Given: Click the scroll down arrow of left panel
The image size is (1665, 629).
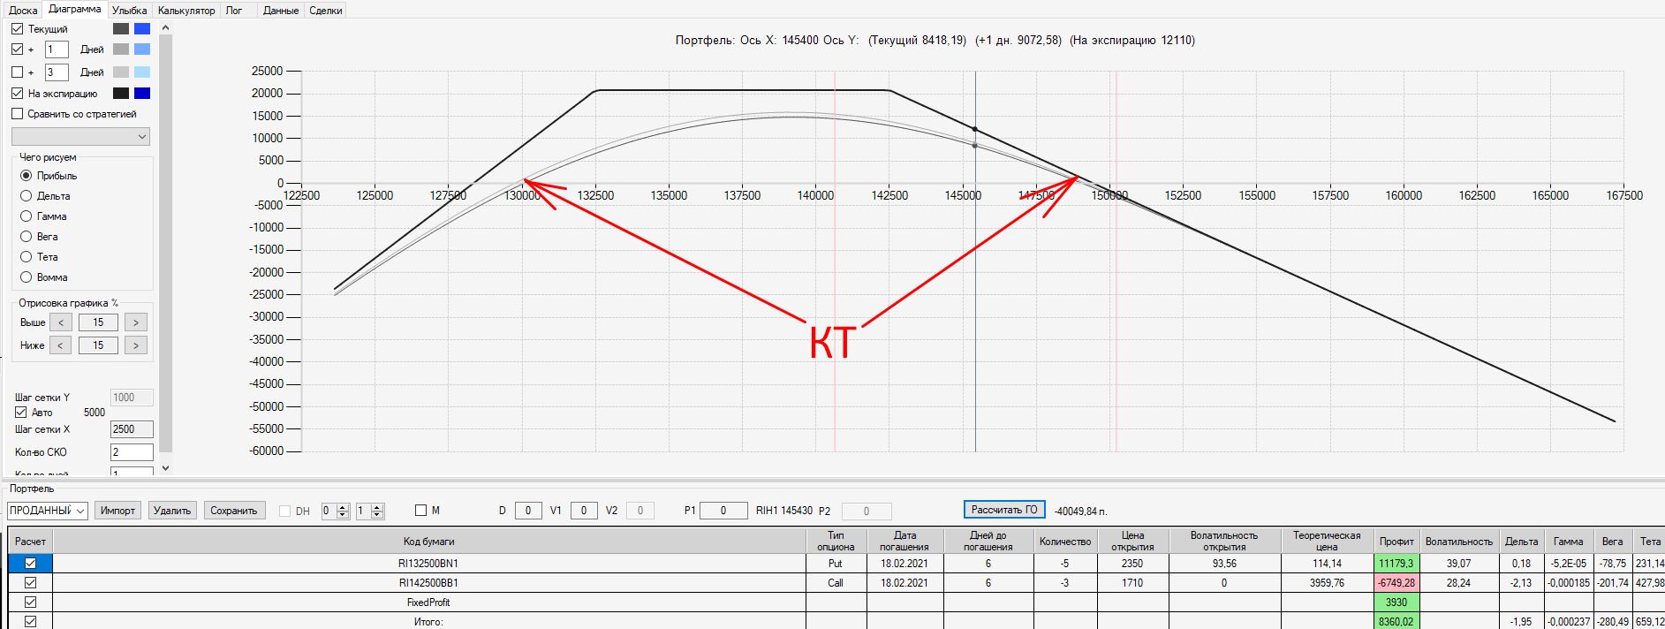Looking at the screenshot, I should click(x=165, y=468).
